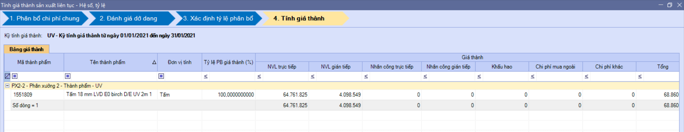Click the ≤ filter operator under Tổng column

tap(640, 76)
